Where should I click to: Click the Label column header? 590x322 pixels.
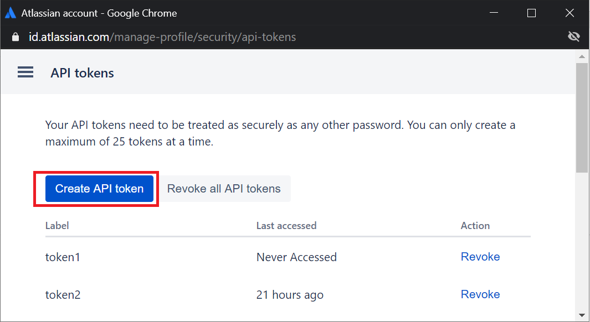point(57,226)
